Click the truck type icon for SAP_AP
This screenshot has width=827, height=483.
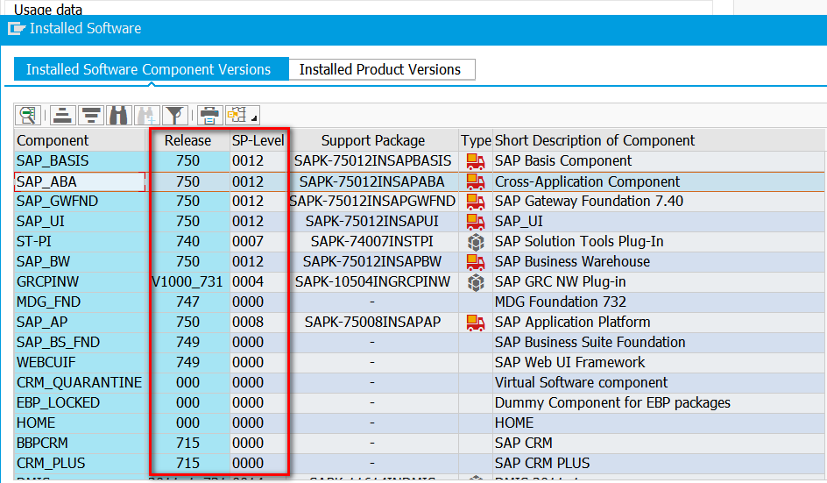[476, 322]
